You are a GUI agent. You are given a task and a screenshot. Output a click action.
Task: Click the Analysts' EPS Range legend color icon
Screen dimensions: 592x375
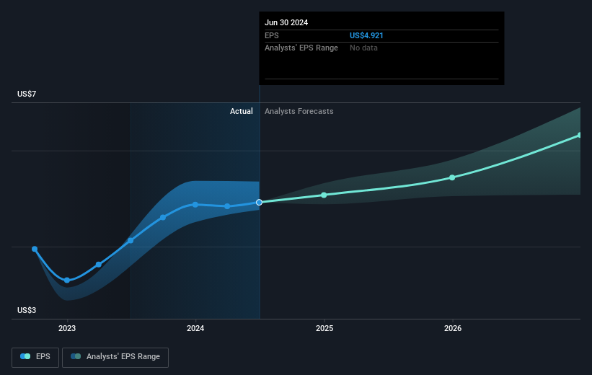pos(76,356)
